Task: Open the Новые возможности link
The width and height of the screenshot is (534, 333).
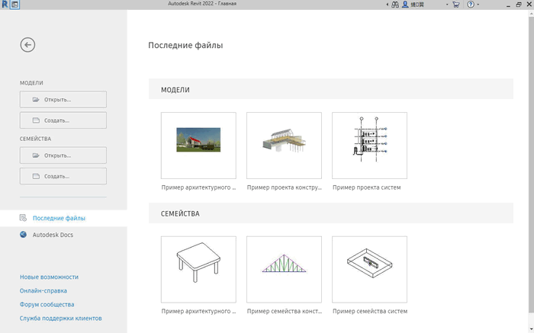Action: [x=49, y=277]
